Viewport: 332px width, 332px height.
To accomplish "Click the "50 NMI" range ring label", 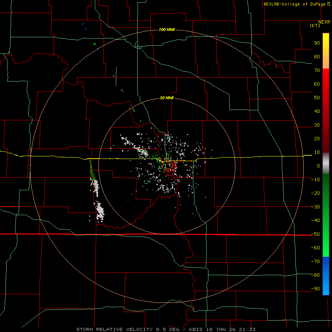I will click(167, 98).
